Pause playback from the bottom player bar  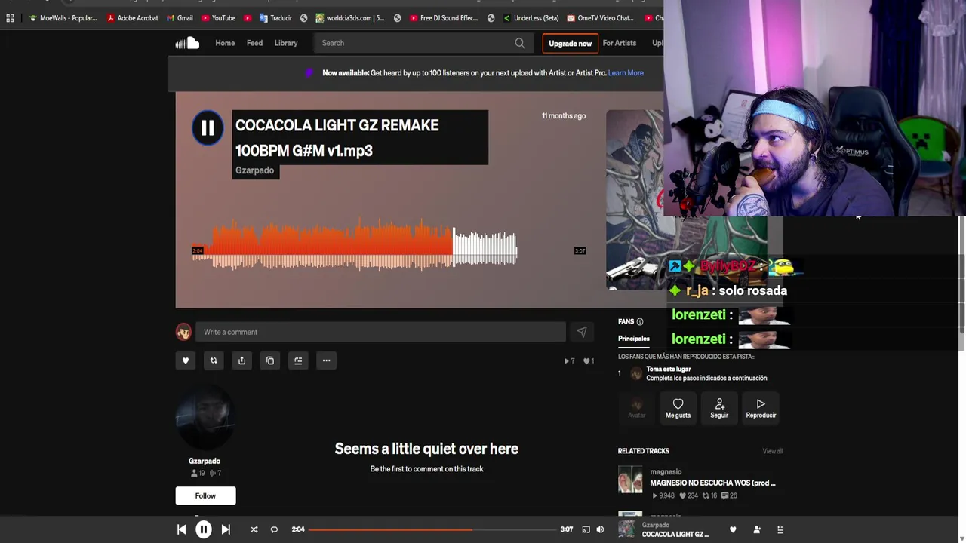(x=204, y=529)
